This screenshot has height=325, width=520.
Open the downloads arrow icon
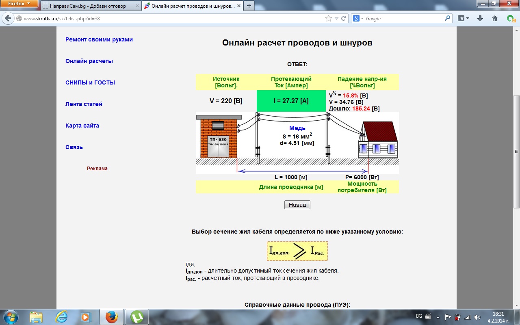[x=480, y=19]
